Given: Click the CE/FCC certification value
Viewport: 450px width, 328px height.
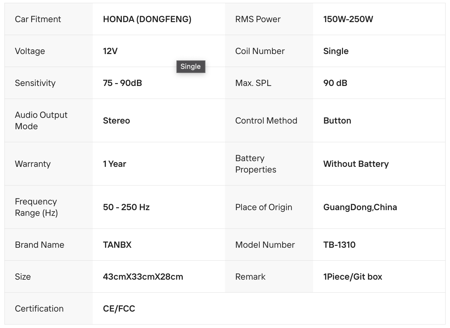Looking at the screenshot, I should point(119,309).
